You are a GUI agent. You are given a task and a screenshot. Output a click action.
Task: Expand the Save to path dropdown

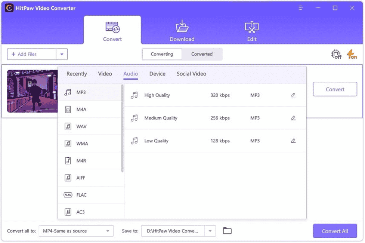pos(210,231)
